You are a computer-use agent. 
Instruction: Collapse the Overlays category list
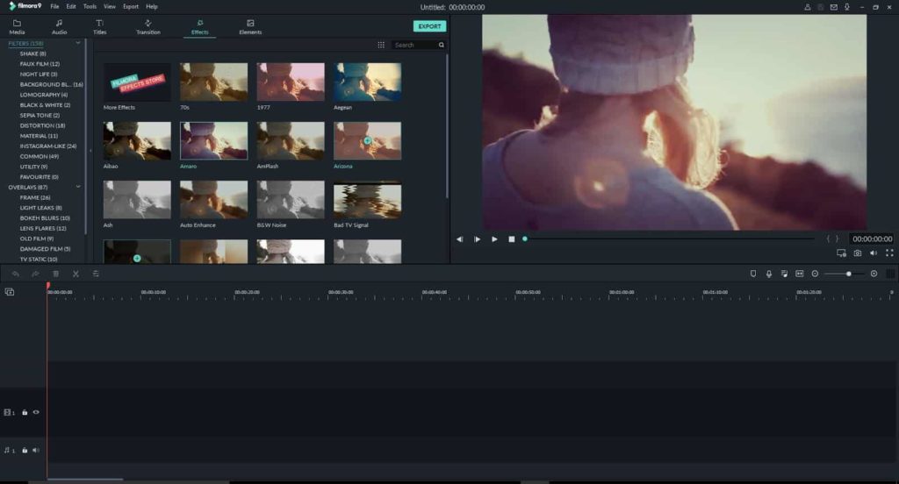tap(78, 187)
